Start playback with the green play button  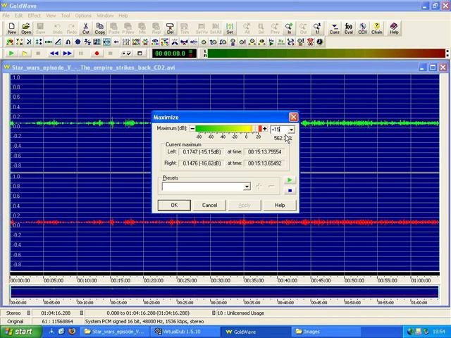pos(11,54)
